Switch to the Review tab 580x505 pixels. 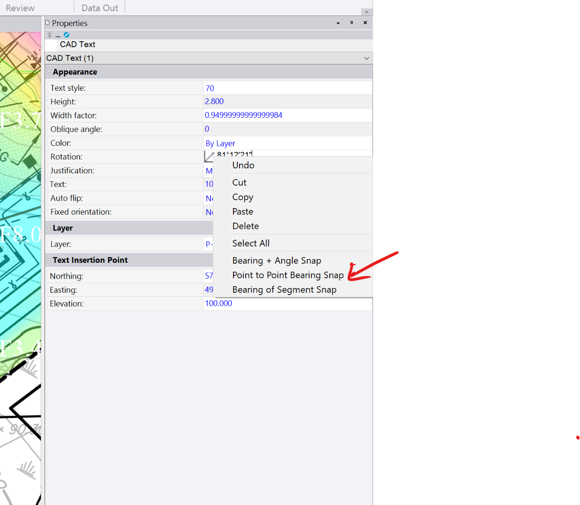click(20, 7)
